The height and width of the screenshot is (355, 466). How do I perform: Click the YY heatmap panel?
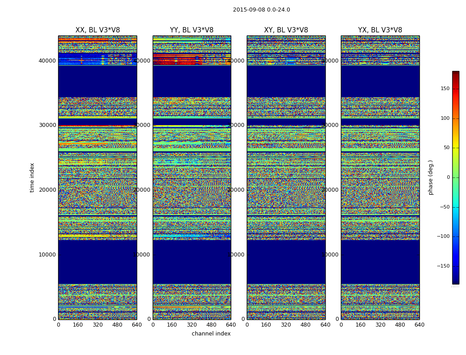[192, 177]
